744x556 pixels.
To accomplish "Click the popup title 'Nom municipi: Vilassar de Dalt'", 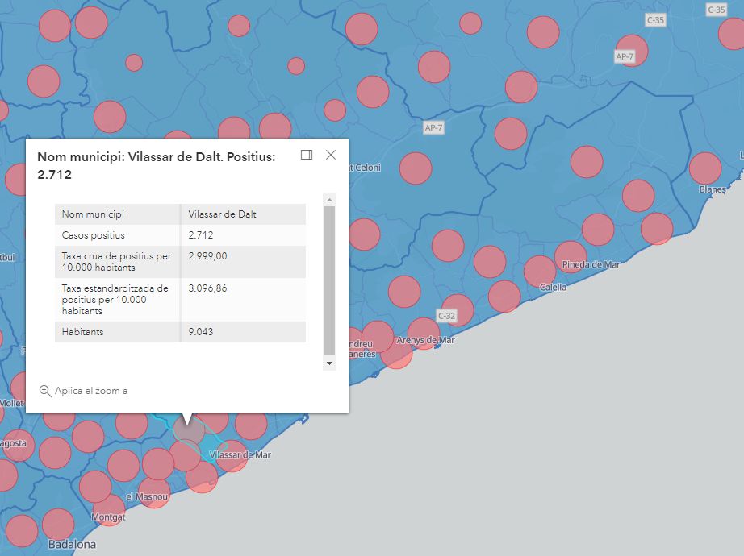I will tap(156, 165).
